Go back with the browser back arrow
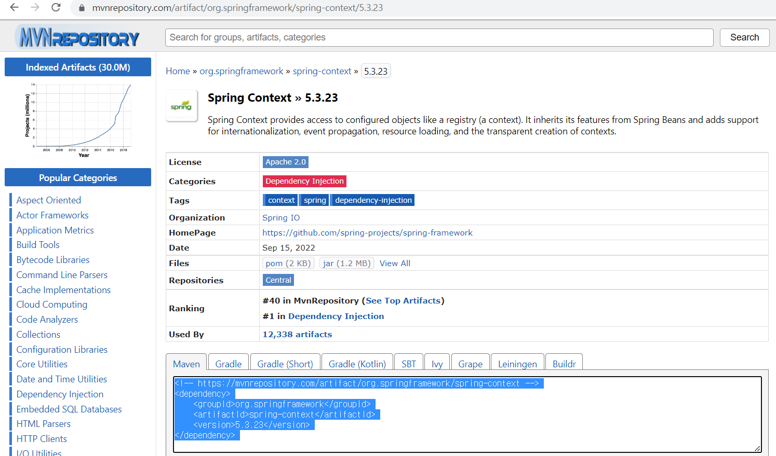This screenshot has height=456, width=776. pos(15,8)
